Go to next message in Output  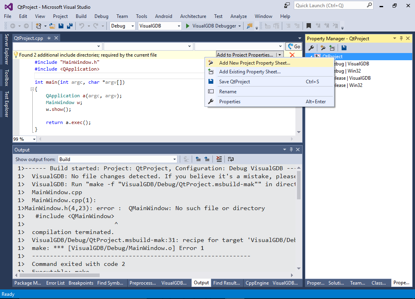click(x=207, y=159)
